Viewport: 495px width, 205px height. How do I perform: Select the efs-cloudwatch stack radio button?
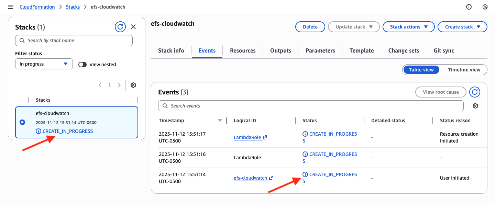(22, 122)
